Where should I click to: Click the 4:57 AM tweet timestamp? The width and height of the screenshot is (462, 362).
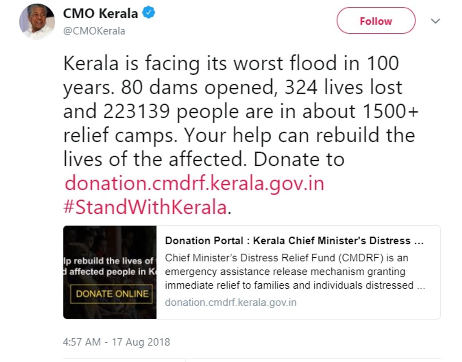point(82,342)
